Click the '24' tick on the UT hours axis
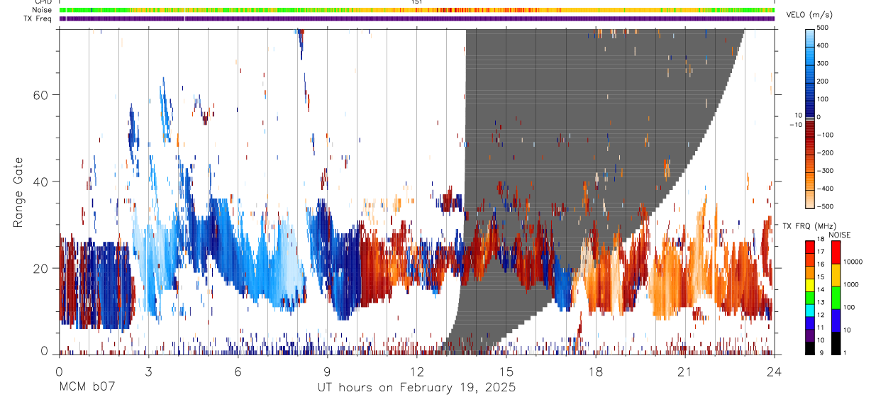The height and width of the screenshot is (402, 871). click(774, 371)
